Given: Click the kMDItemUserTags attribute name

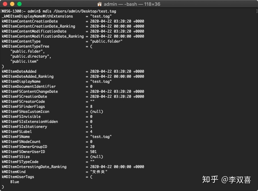Looking at the screenshot, I should [18, 177].
